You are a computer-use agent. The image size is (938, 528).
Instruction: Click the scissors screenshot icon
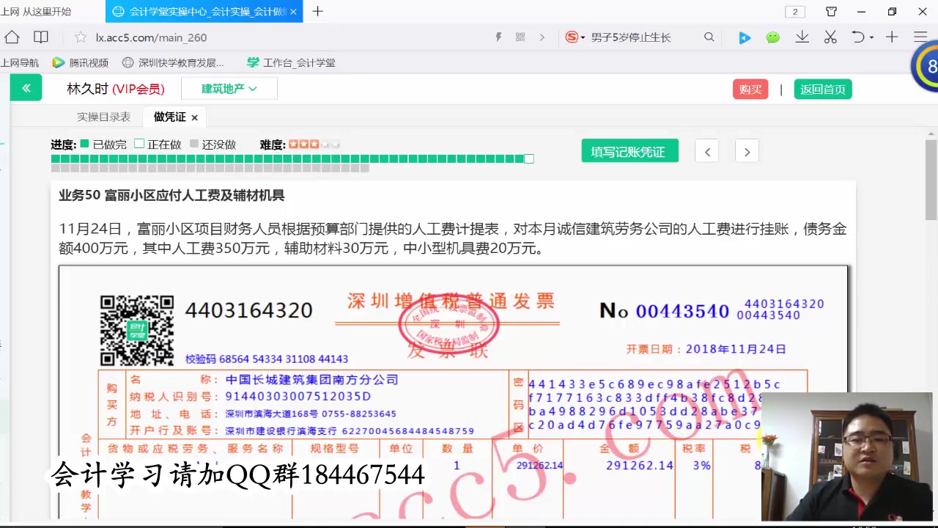830,37
